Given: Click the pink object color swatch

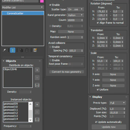Looking at the screenshot, I should click(x=42, y=1).
